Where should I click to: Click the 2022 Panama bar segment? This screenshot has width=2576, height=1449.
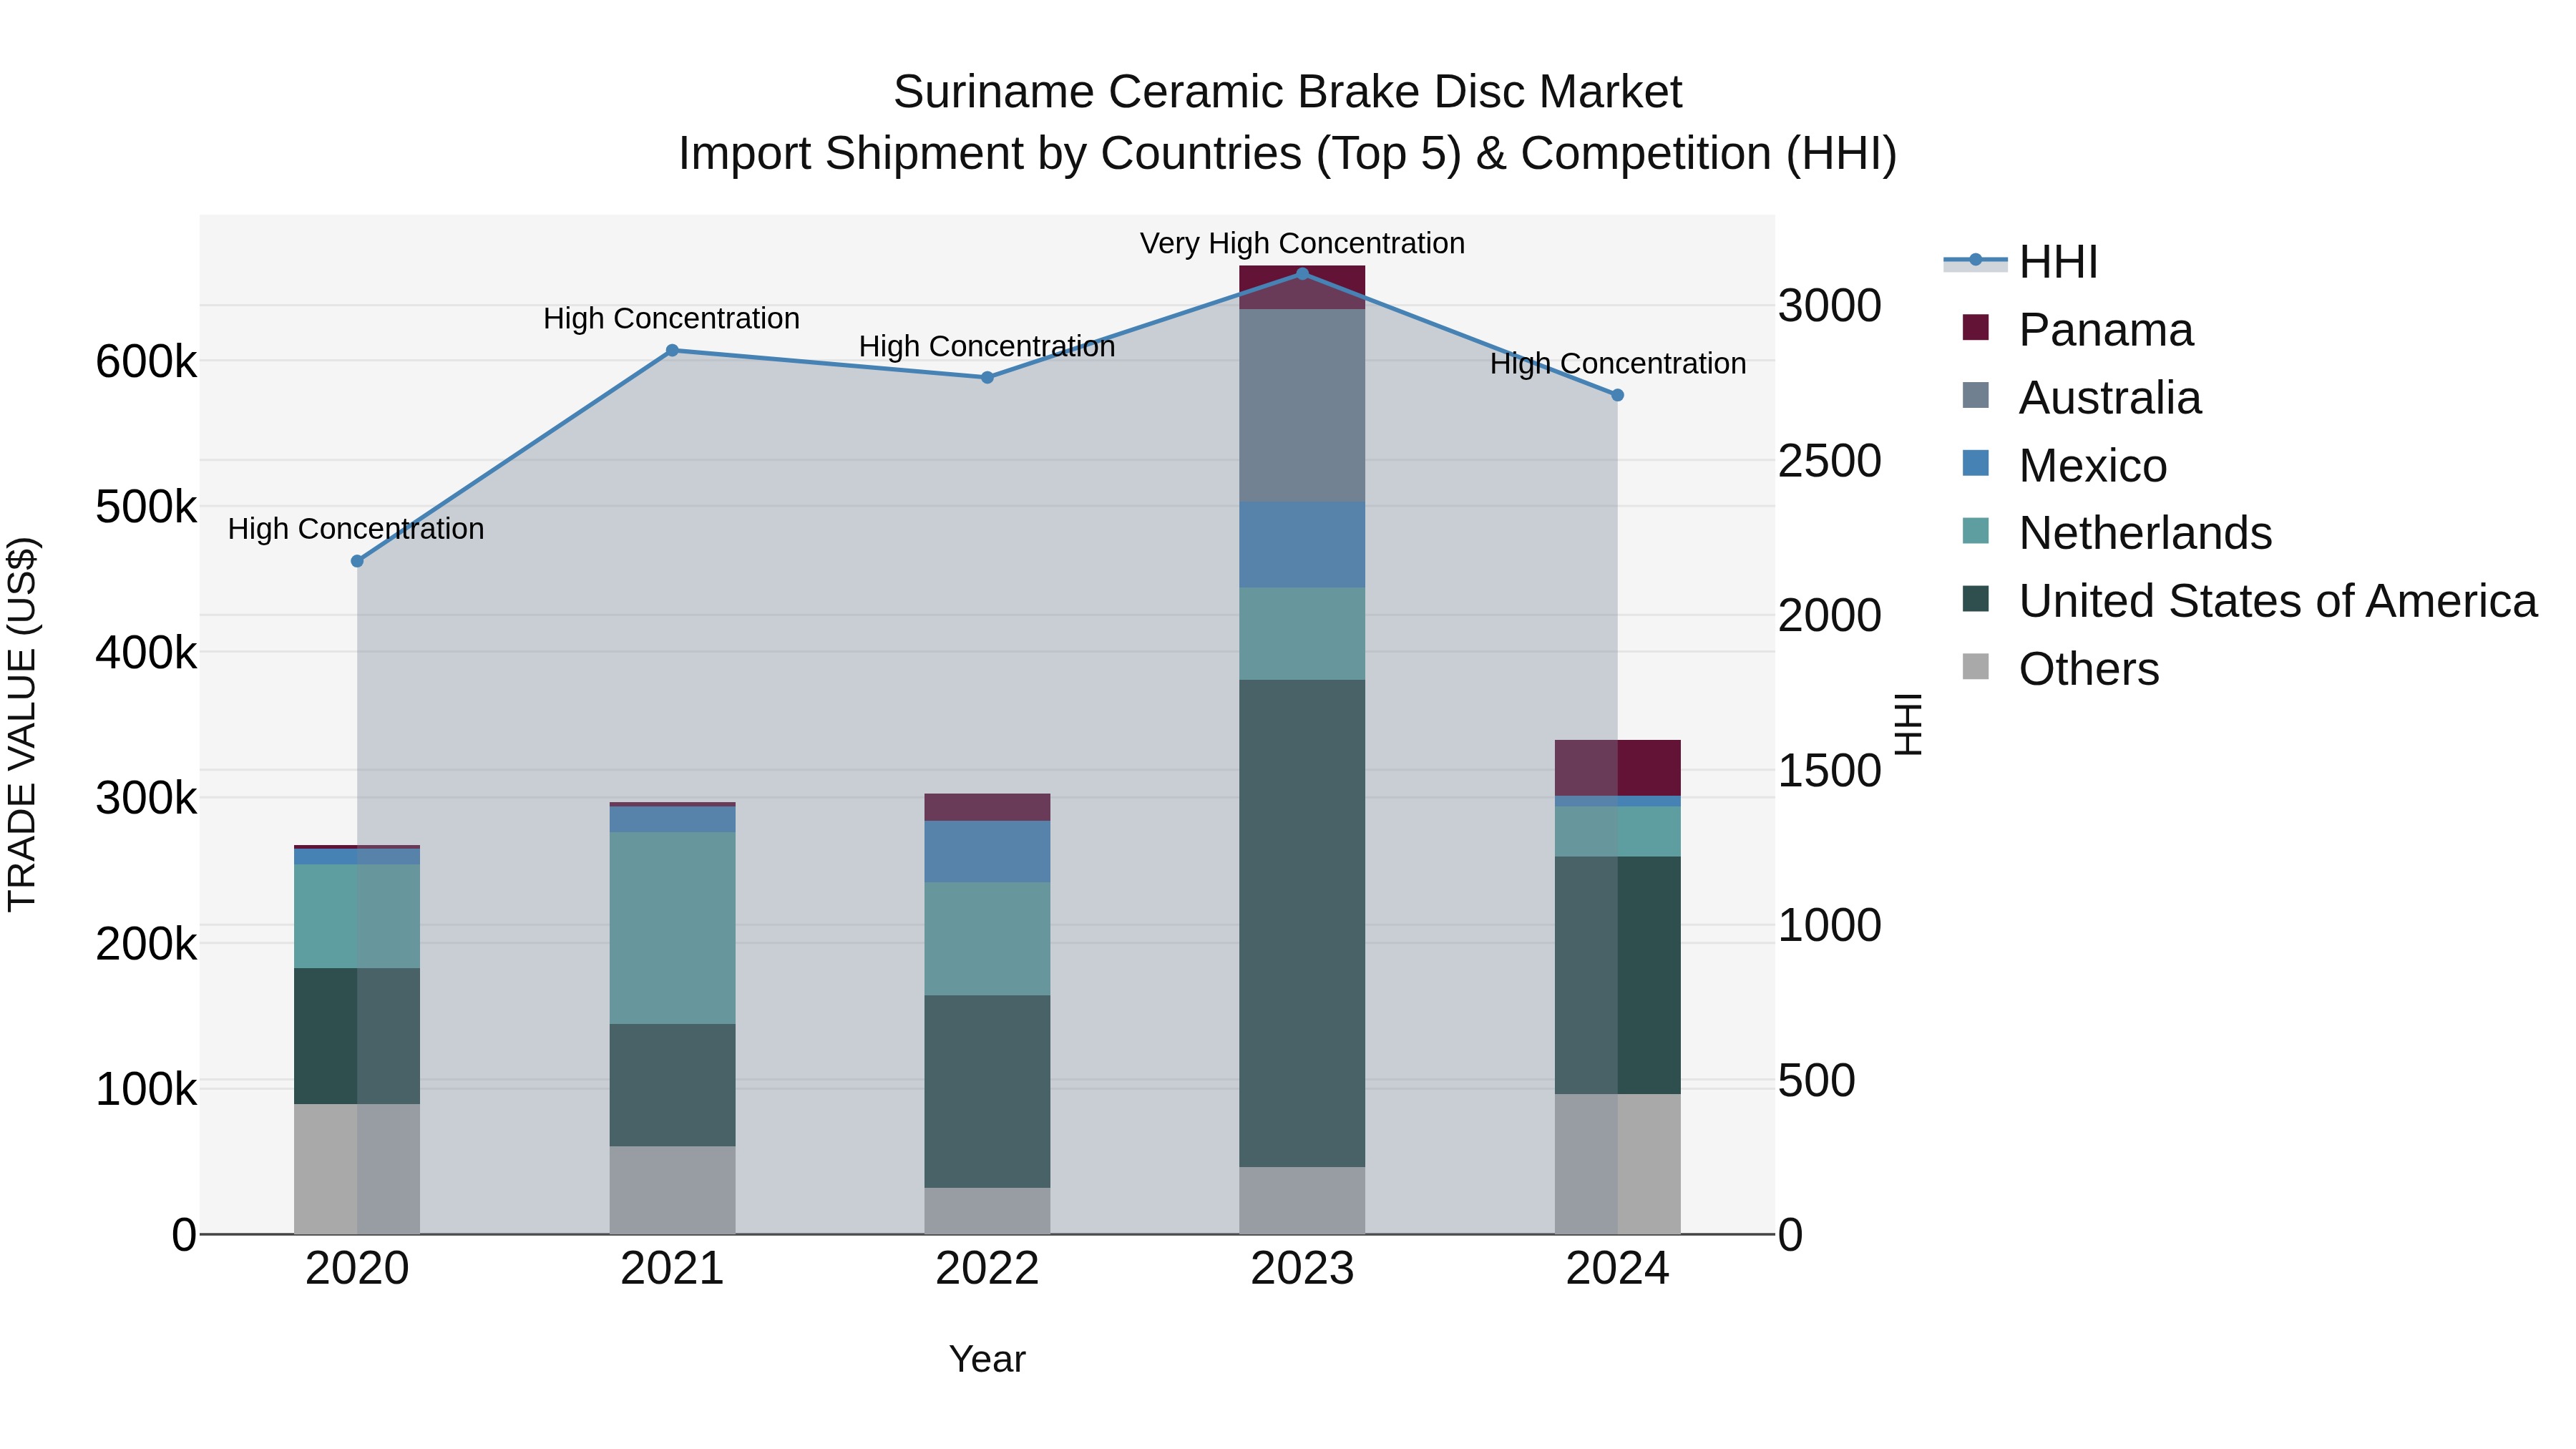pos(987,807)
